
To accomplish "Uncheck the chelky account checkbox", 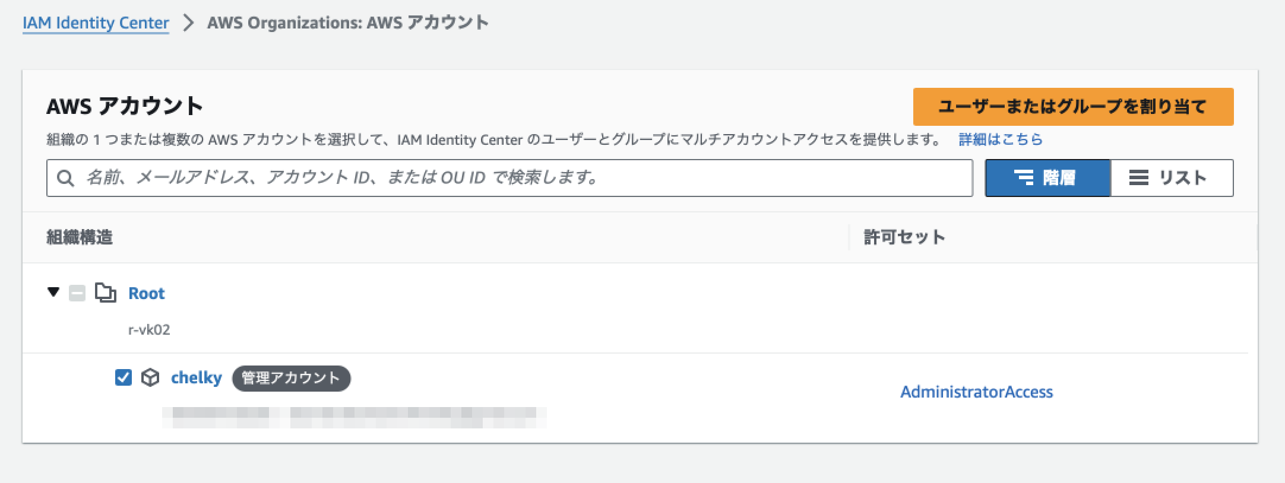I will point(124,377).
